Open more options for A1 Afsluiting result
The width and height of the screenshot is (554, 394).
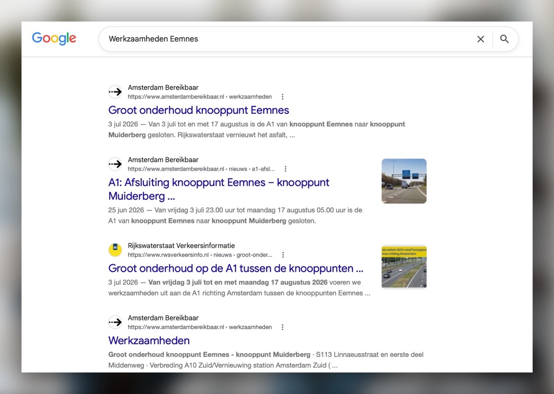click(285, 169)
